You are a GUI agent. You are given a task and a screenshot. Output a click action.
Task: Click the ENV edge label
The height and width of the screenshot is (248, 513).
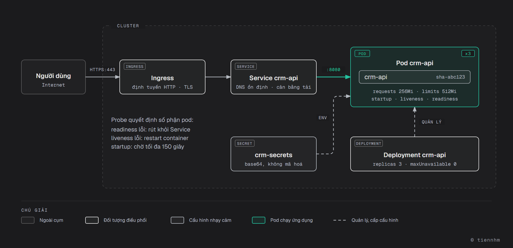323,118
